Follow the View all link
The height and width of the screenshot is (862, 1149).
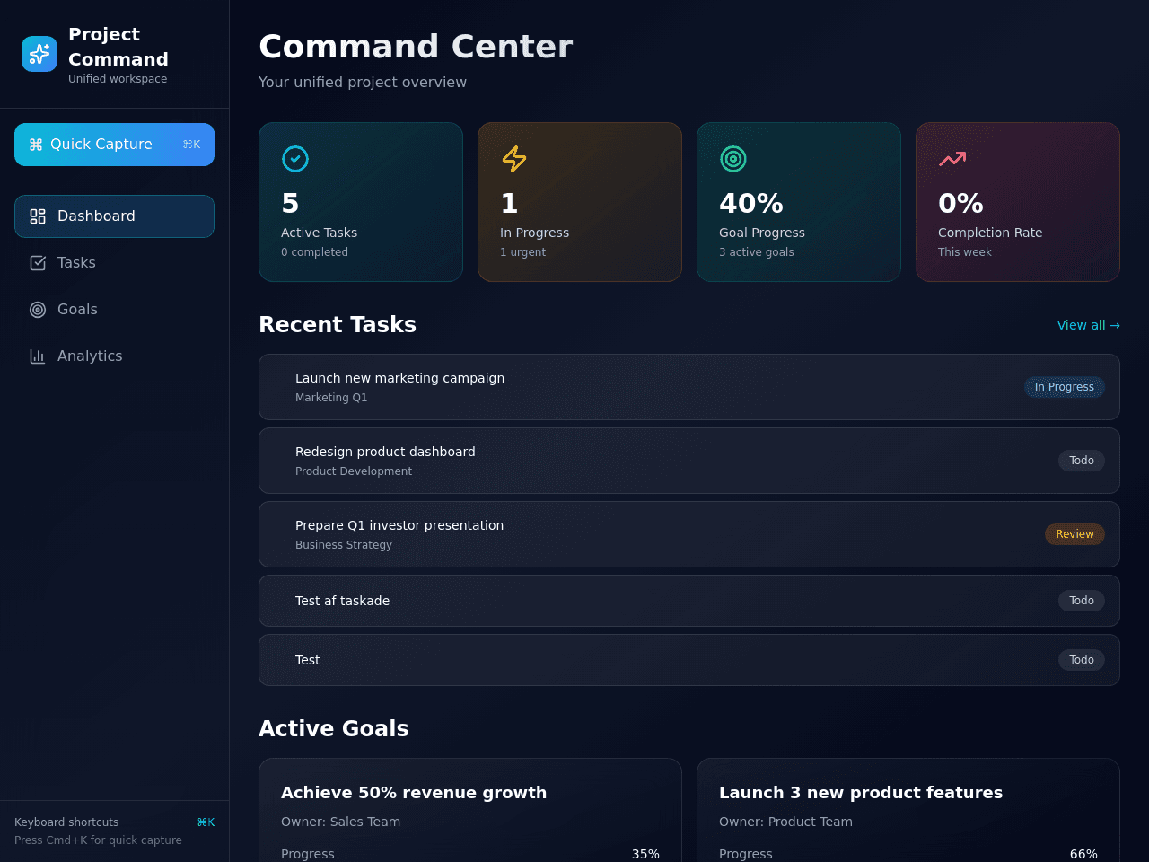pos(1088,325)
